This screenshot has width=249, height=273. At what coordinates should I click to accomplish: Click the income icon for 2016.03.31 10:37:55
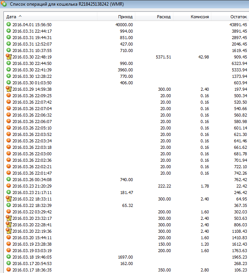click(8, 50)
